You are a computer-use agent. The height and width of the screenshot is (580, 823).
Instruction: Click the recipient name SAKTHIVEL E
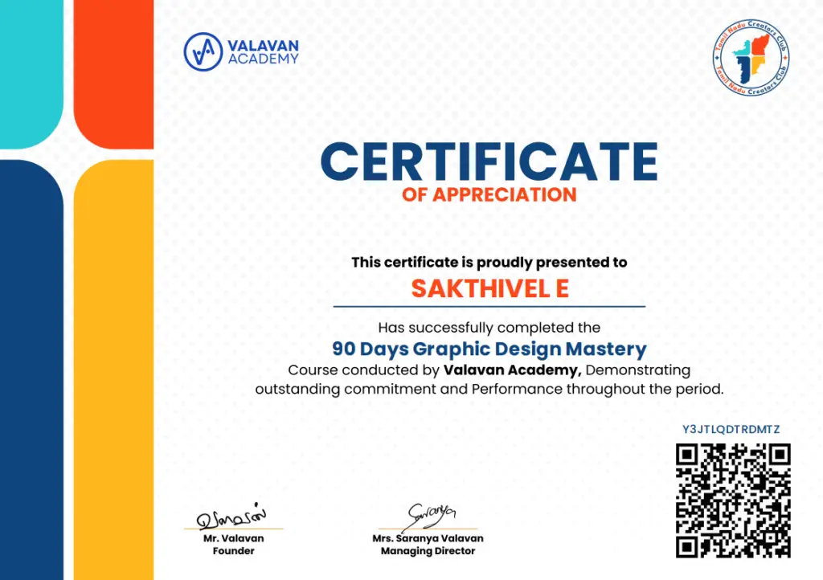pos(489,288)
